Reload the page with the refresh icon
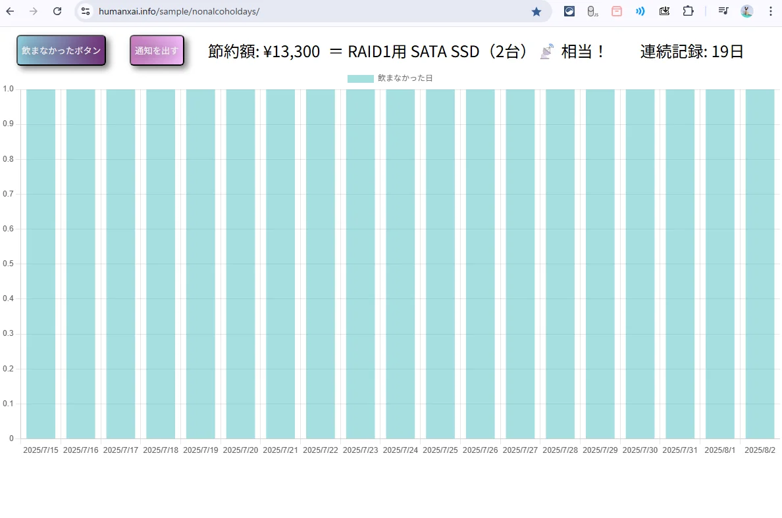 pos(57,11)
